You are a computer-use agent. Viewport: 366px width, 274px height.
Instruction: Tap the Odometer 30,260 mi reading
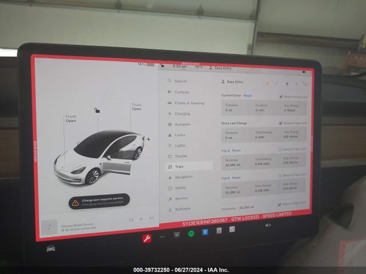tap(237, 208)
